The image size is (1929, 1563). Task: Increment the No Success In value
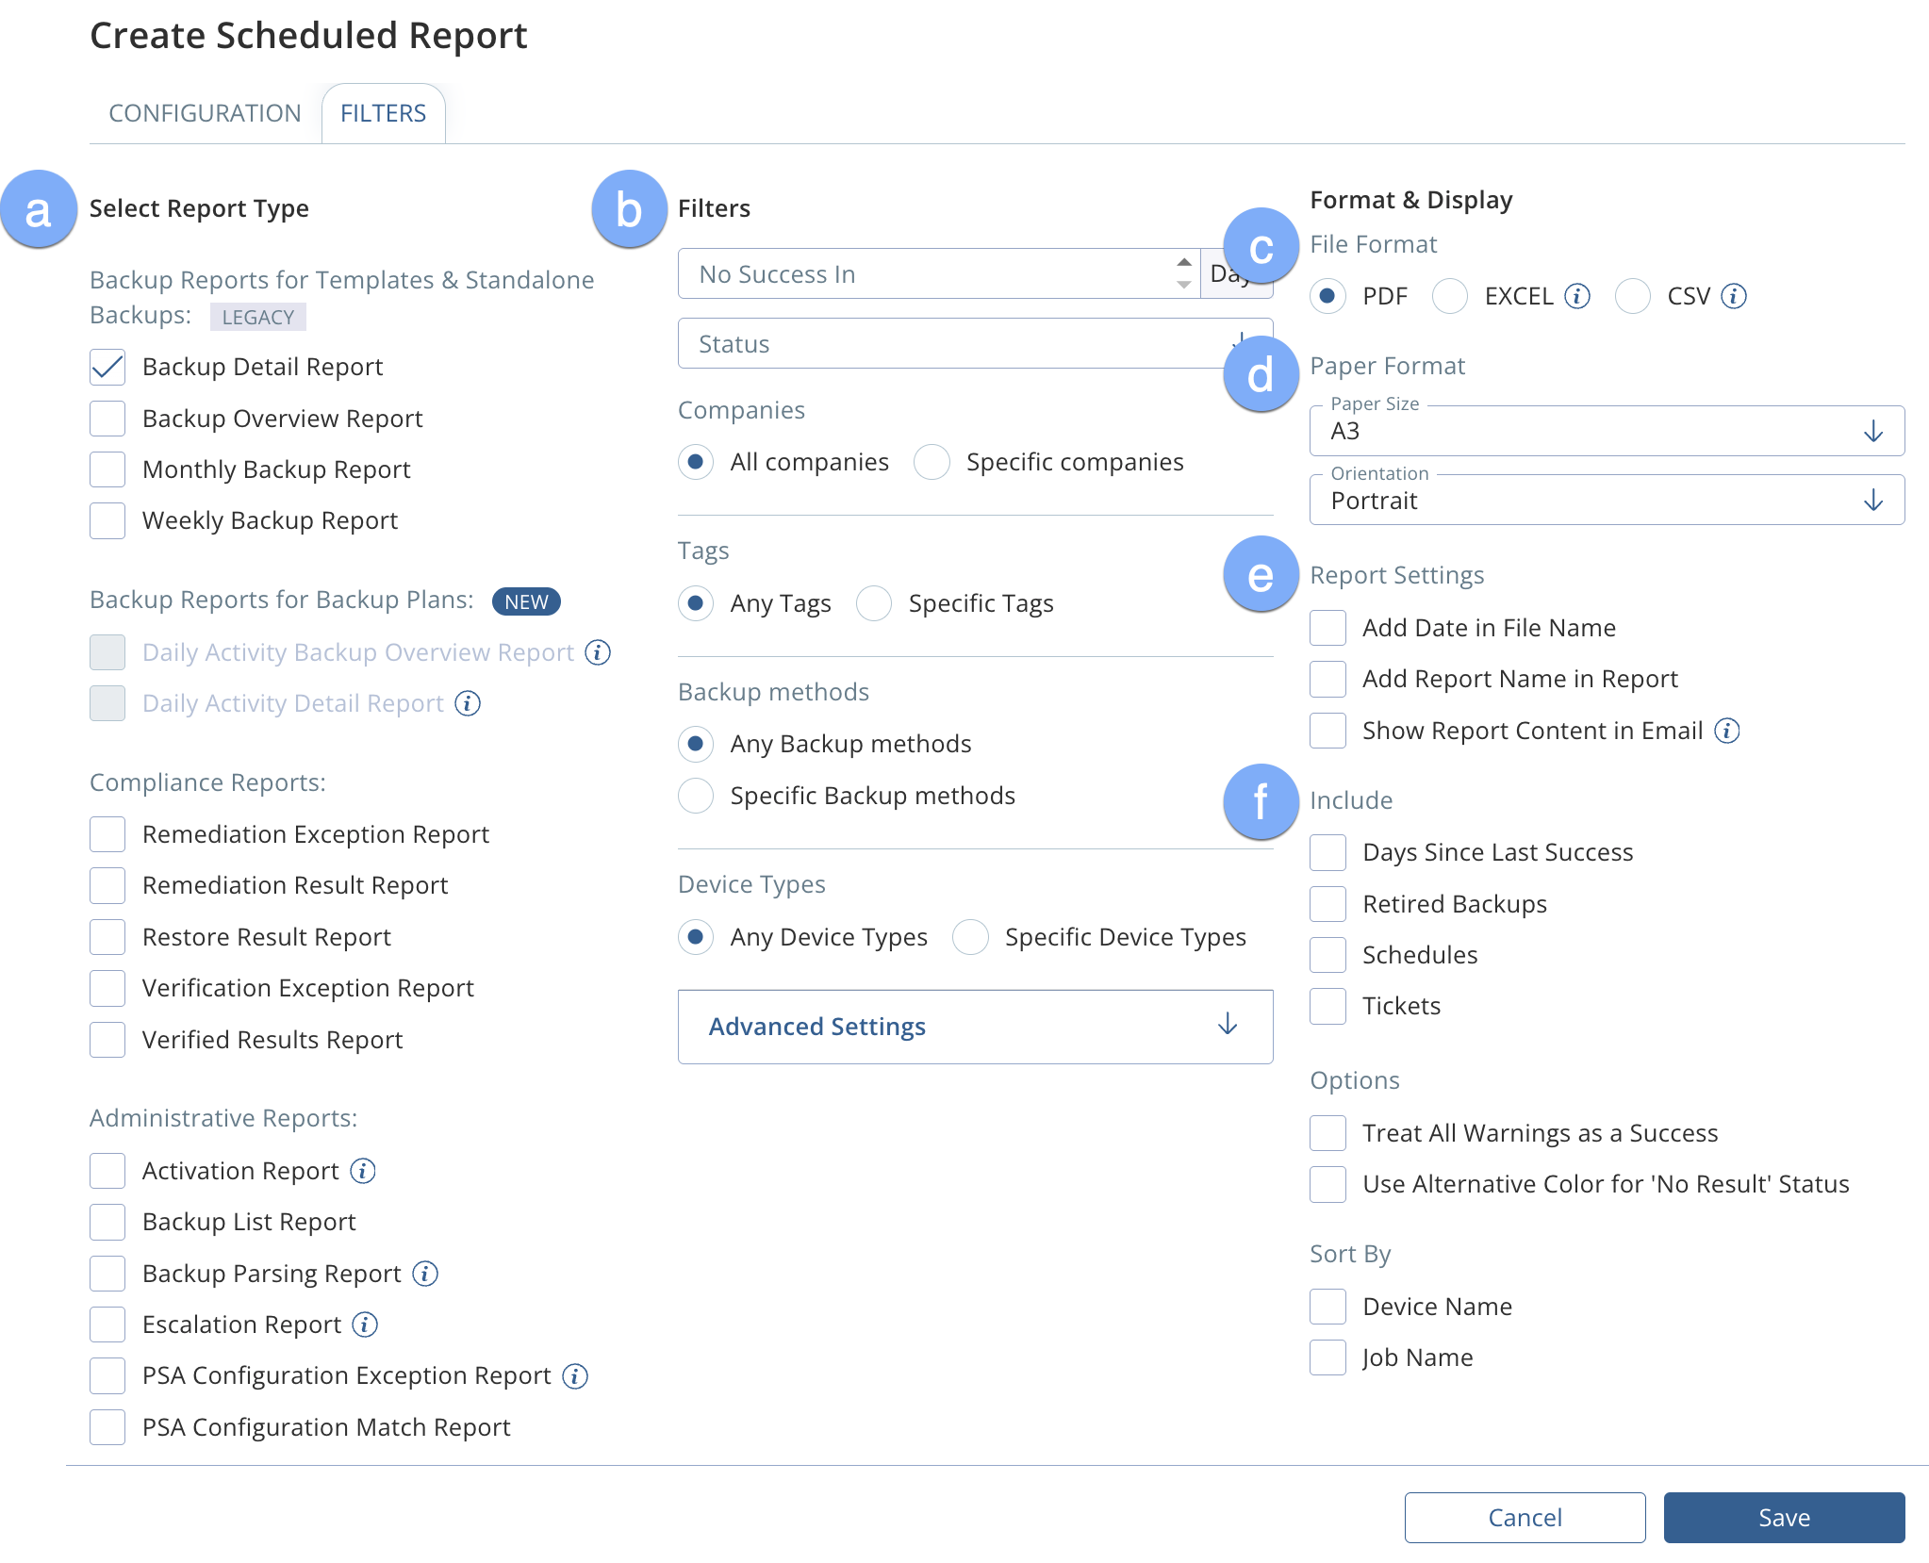1184,262
